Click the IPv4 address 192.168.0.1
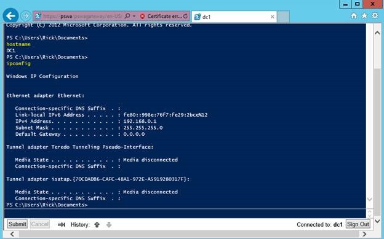 [x=140, y=121]
